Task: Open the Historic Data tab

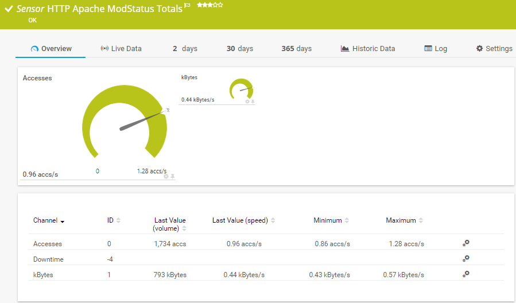Action: (367, 49)
